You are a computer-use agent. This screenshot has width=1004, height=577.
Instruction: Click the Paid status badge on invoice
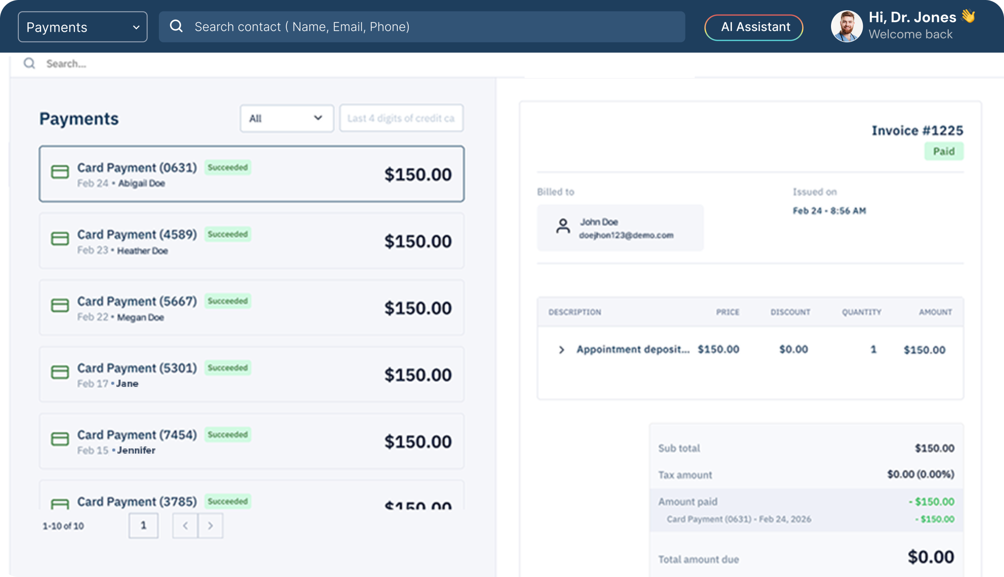943,151
